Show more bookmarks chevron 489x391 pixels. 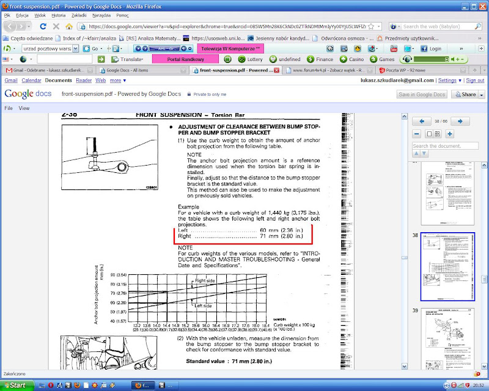click(480, 38)
